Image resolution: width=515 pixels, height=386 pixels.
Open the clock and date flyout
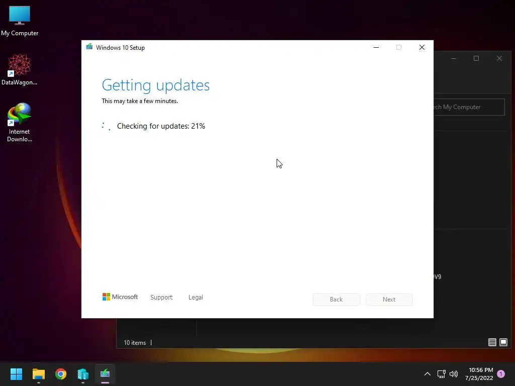(x=479, y=374)
